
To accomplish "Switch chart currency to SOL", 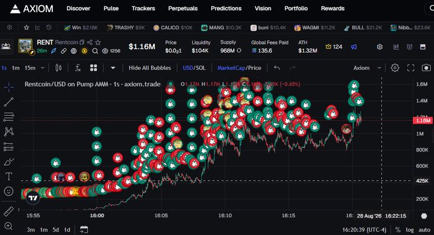I will pyautogui.click(x=200, y=68).
